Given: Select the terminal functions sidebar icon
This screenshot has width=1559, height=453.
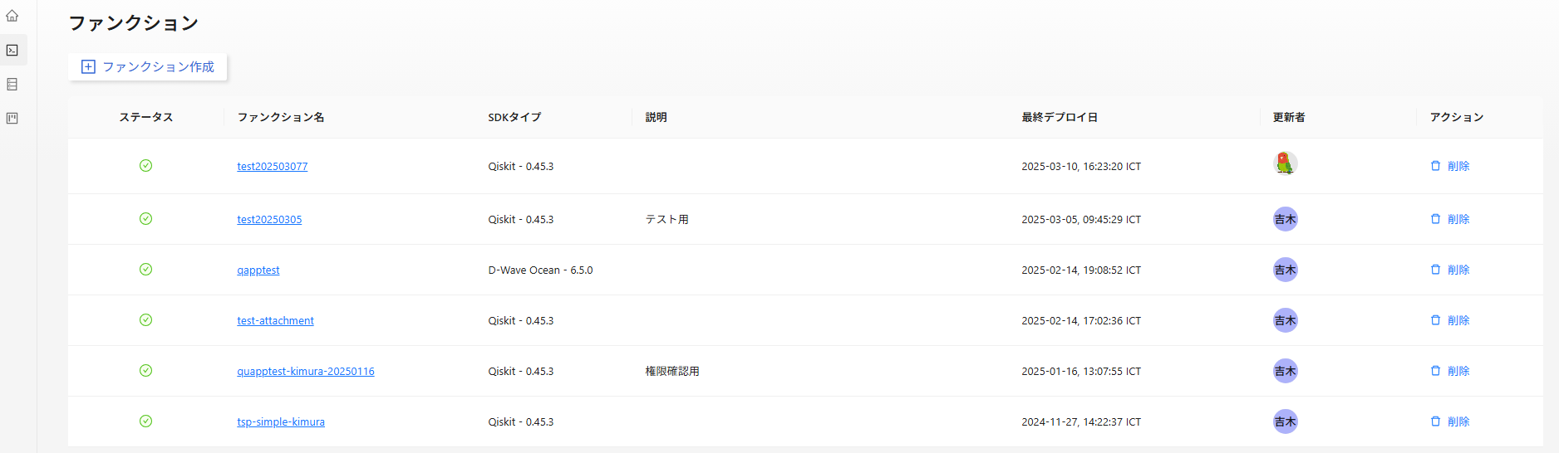Looking at the screenshot, I should point(12,51).
